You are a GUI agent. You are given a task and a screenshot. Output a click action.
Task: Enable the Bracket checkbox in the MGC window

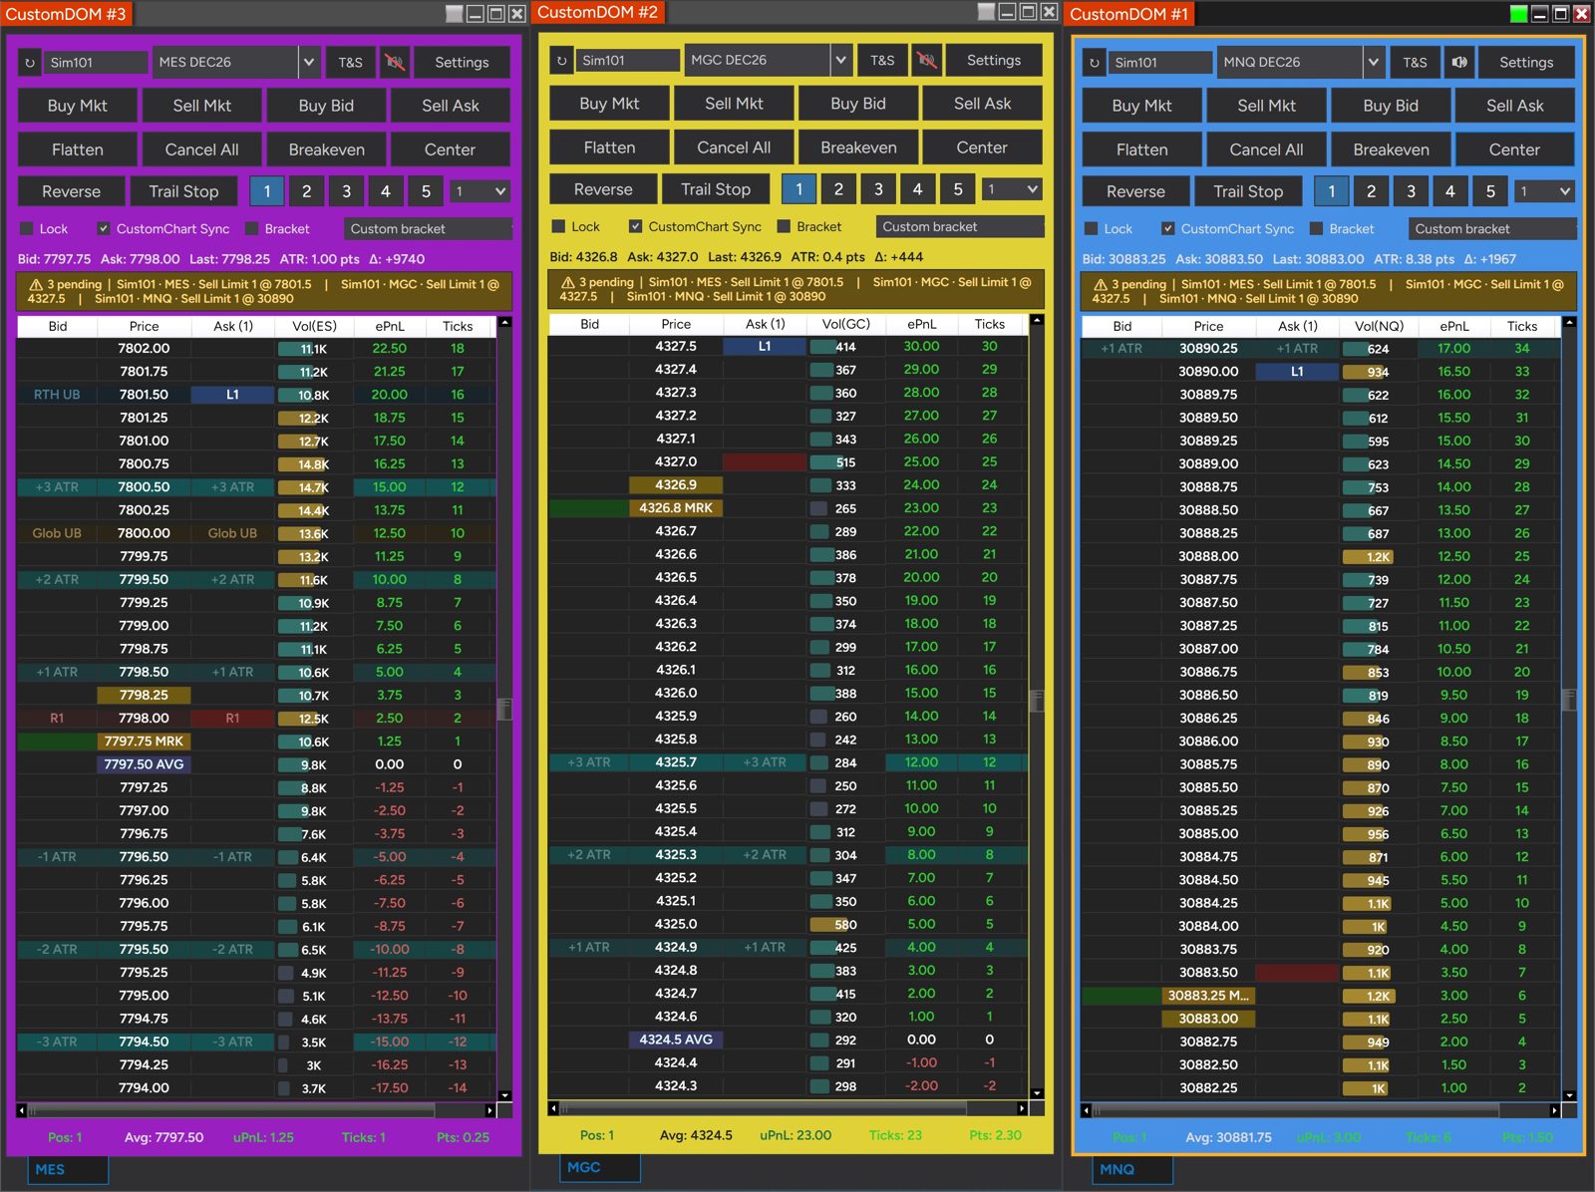pos(784,227)
